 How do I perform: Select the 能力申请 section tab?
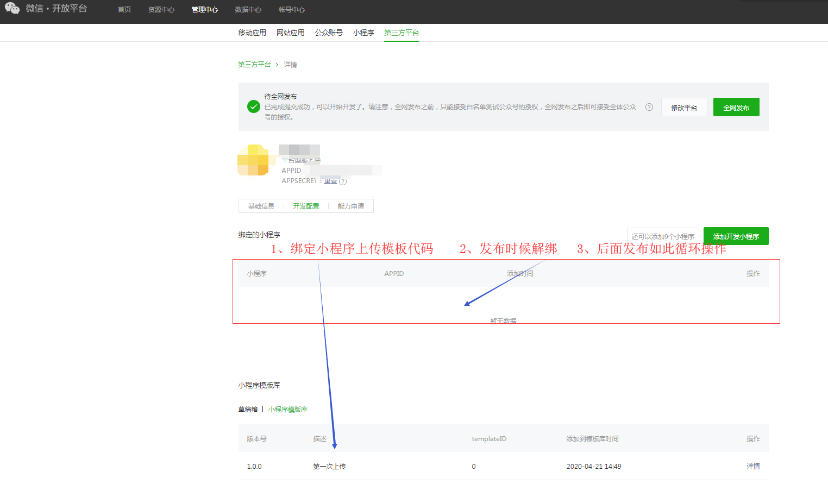351,206
